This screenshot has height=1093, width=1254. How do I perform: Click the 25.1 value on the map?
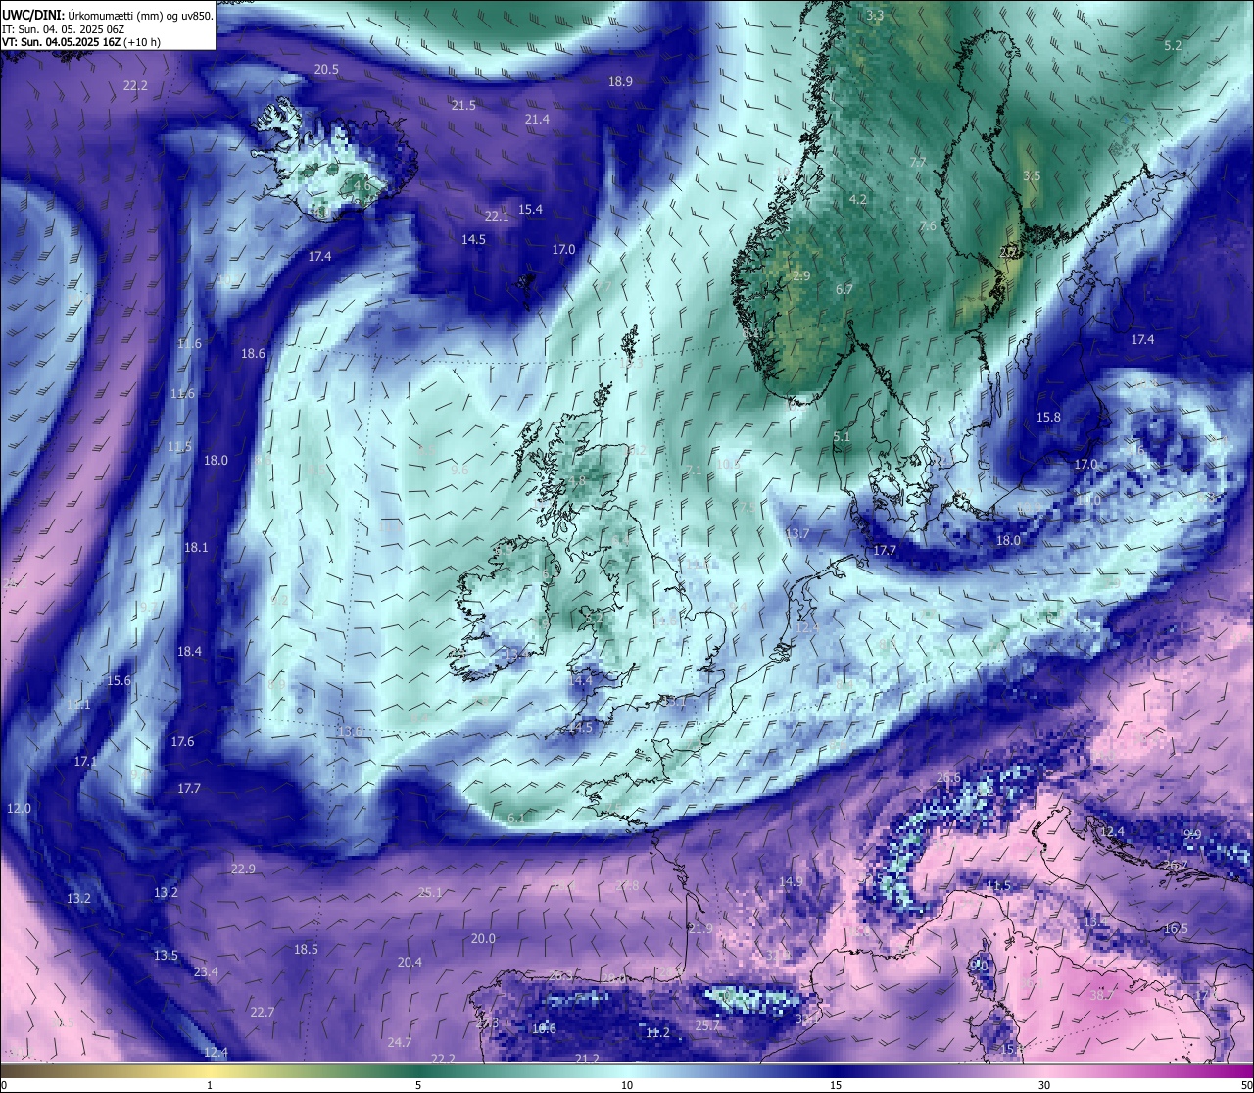coord(430,892)
